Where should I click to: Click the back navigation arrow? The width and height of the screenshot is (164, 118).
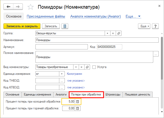tap(9, 6)
